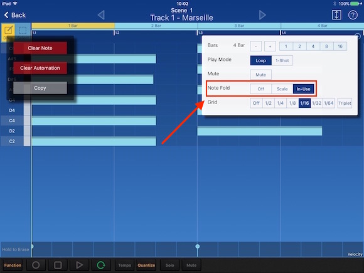Choose Copy from the function menu
The image size is (364, 273).
pyautogui.click(x=40, y=88)
